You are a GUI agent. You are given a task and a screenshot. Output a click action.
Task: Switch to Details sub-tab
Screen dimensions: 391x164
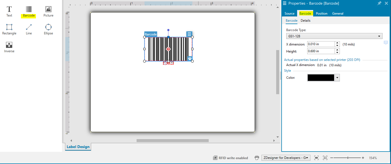[306, 21]
